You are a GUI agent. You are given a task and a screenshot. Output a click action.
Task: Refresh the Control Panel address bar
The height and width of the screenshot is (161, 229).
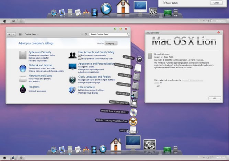86,34
